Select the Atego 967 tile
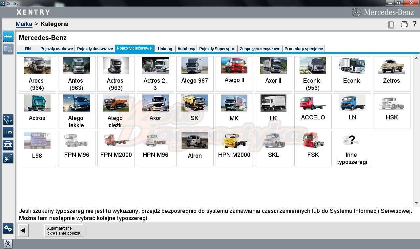The height and width of the screenshot is (249, 420). coord(195,74)
